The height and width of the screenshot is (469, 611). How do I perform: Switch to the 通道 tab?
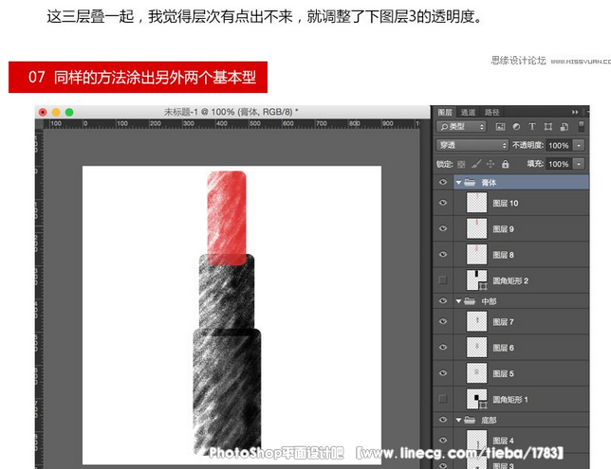click(469, 111)
